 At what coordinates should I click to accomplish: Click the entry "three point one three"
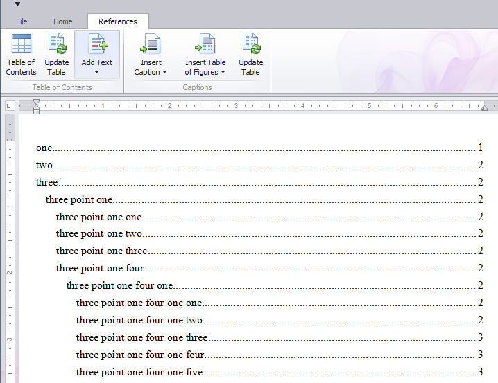point(102,251)
